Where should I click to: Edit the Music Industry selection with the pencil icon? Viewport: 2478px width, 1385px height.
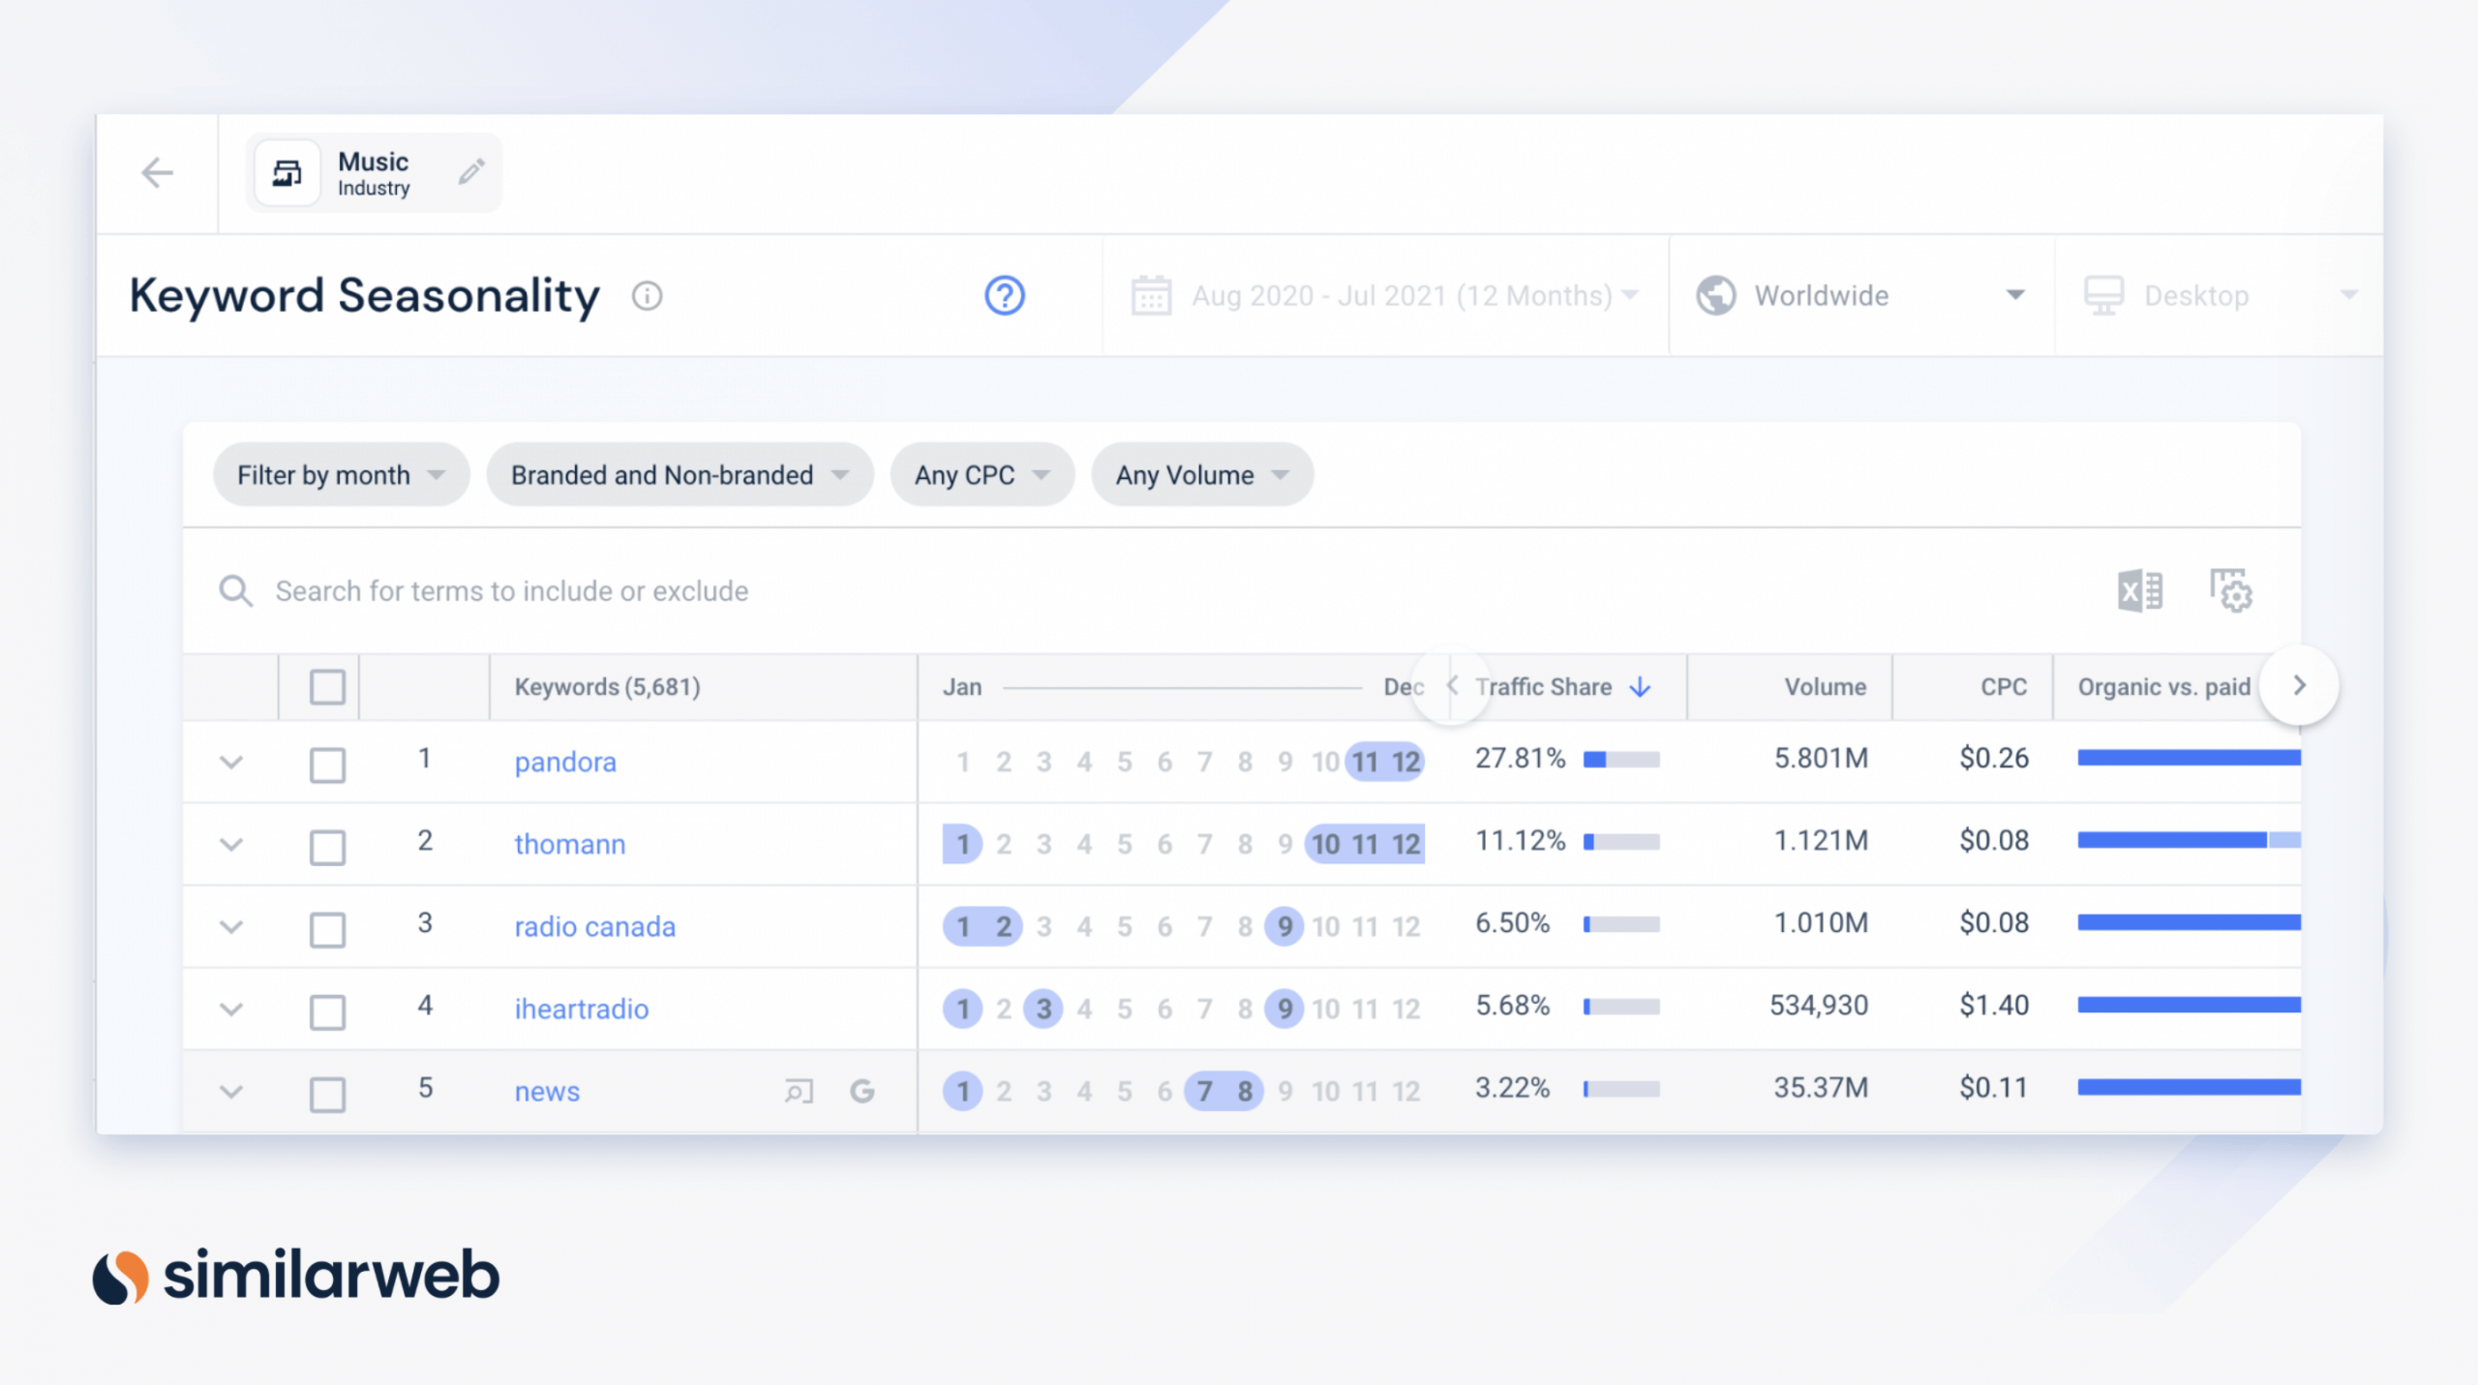coord(471,172)
